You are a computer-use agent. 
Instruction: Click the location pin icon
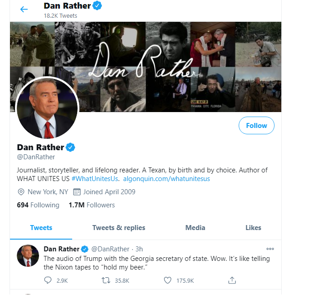click(20, 192)
